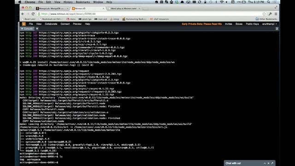
Task: Open the prem lge bookmark
Action: click(85, 19)
